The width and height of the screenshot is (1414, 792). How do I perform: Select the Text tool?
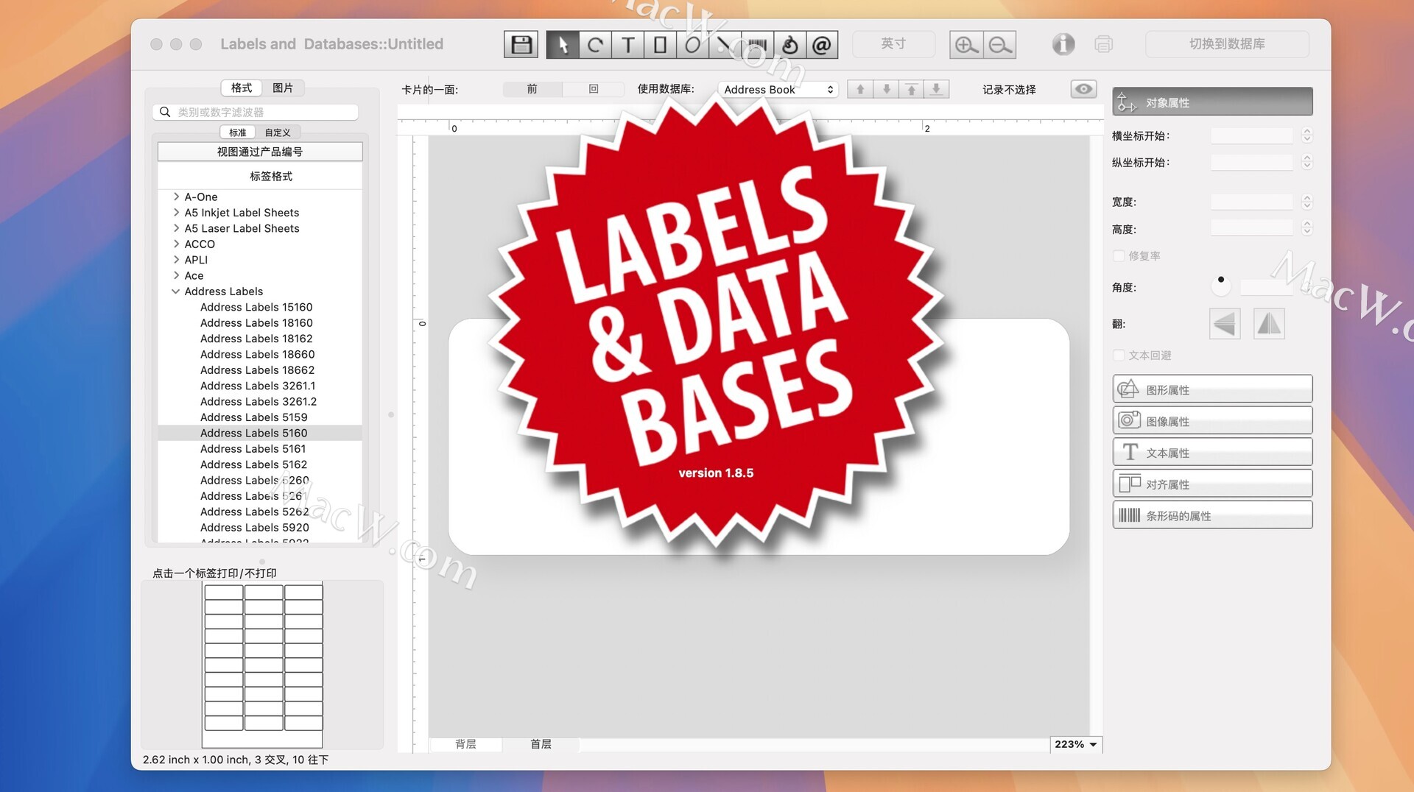[627, 45]
